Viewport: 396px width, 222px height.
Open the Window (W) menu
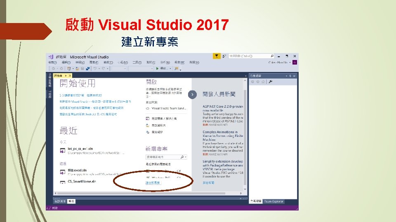[179, 62]
